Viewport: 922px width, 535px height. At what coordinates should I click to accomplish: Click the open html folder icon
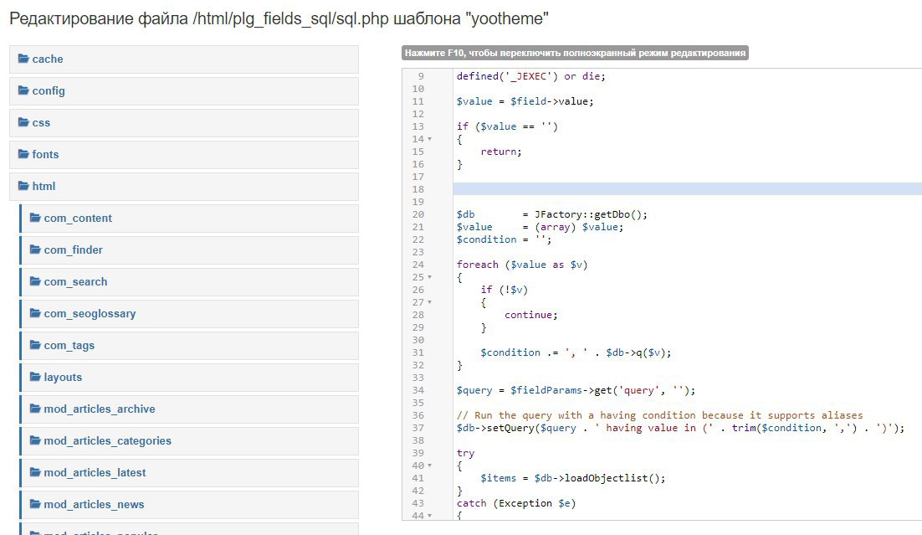coord(23,185)
